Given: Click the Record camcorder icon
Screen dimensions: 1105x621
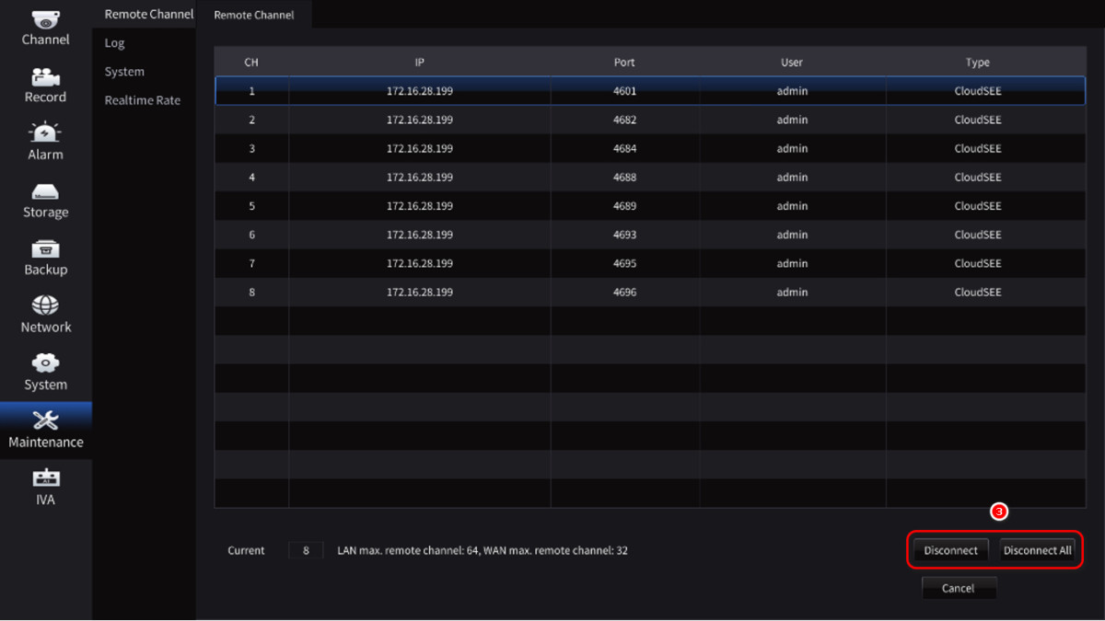Looking at the screenshot, I should [45, 76].
